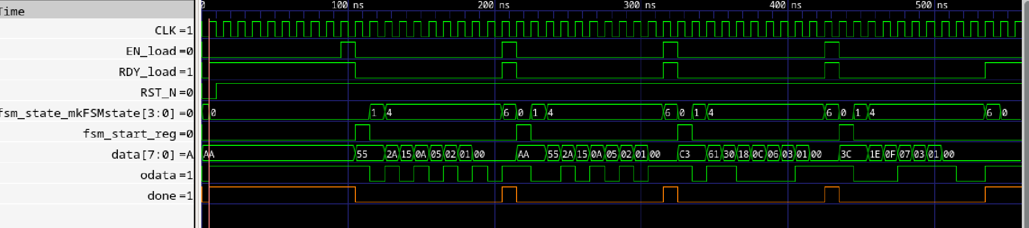Screen dimensions: 1029x228
Task: Click the 1E value in data waveform
Action: click(x=875, y=154)
